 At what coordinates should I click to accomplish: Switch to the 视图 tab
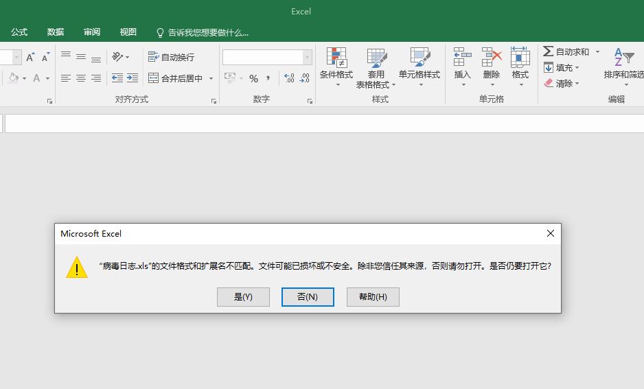(x=128, y=32)
